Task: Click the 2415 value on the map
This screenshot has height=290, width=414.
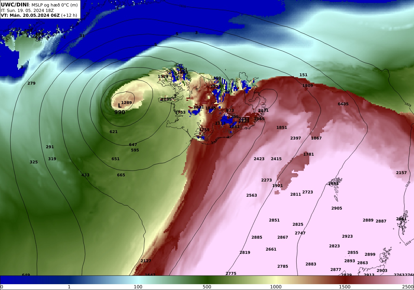Action: (x=276, y=159)
